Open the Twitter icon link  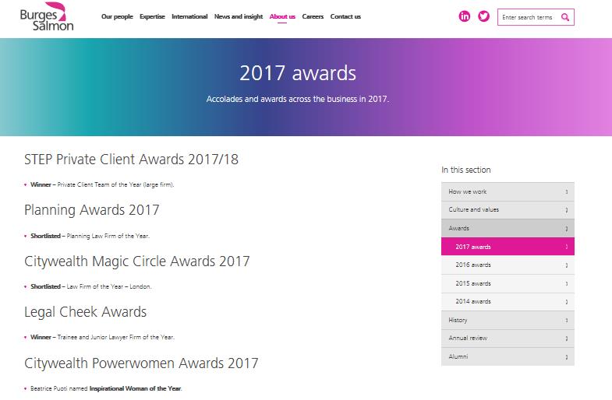(x=483, y=16)
